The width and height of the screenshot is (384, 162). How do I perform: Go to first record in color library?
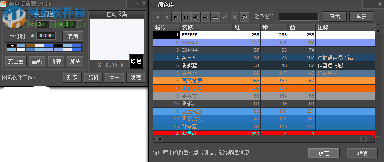(157, 17)
